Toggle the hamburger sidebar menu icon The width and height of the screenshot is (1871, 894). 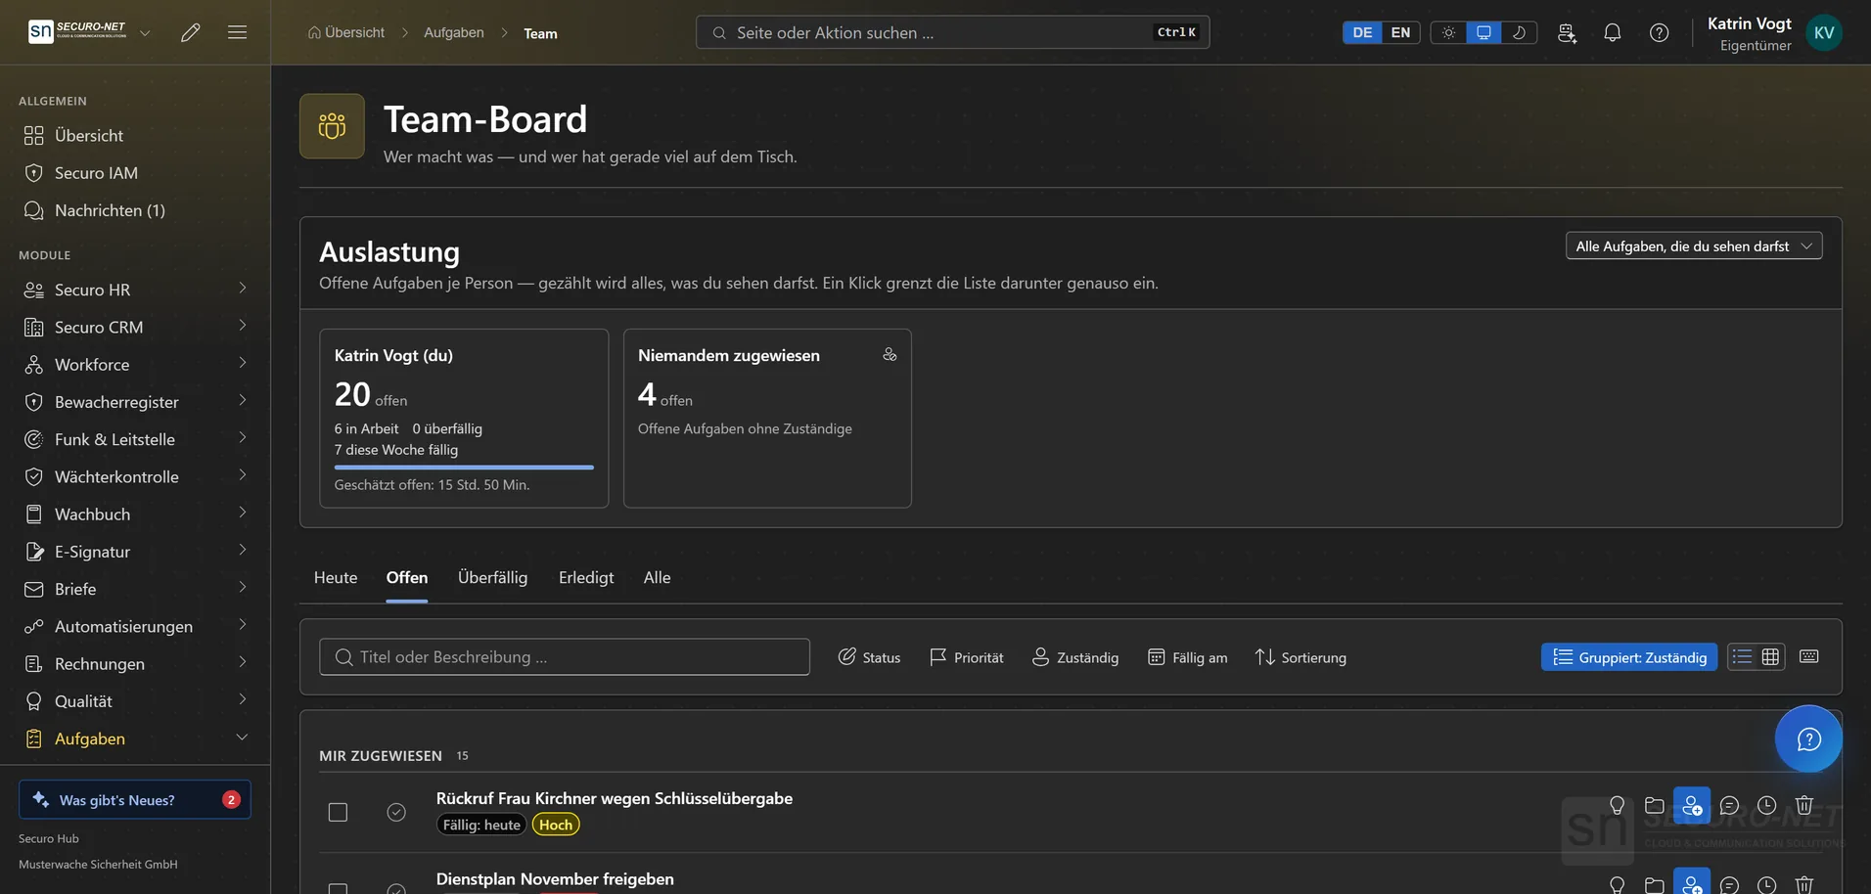coord(237,32)
